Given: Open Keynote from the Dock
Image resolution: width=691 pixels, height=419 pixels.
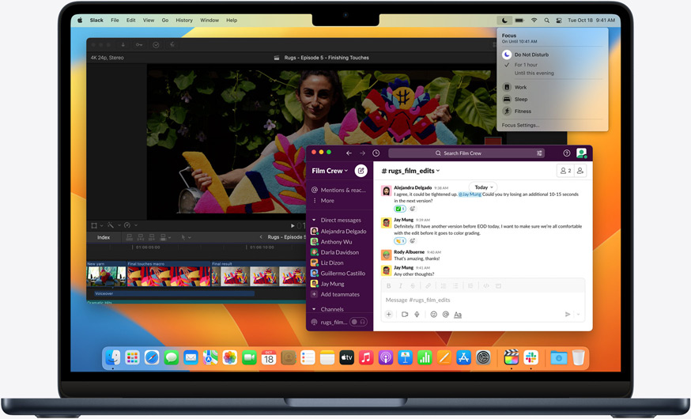Looking at the screenshot, I should (405, 357).
